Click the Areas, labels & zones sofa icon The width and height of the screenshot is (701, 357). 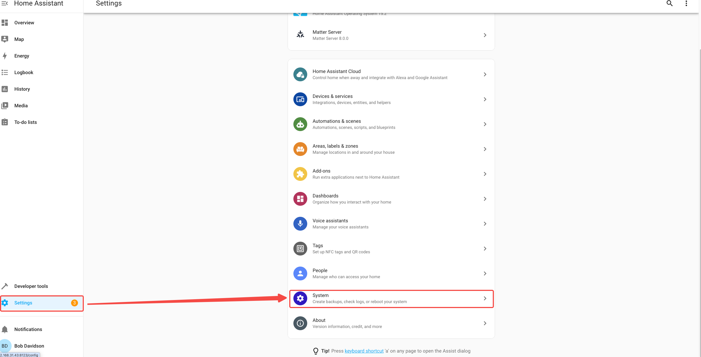(300, 149)
